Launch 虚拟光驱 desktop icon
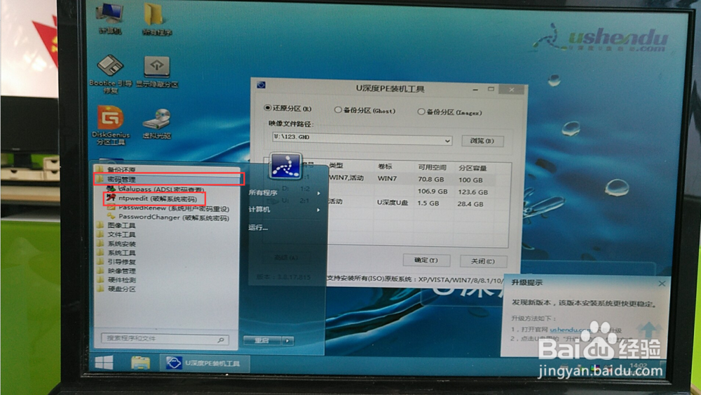Image resolution: width=701 pixels, height=395 pixels. (x=157, y=124)
